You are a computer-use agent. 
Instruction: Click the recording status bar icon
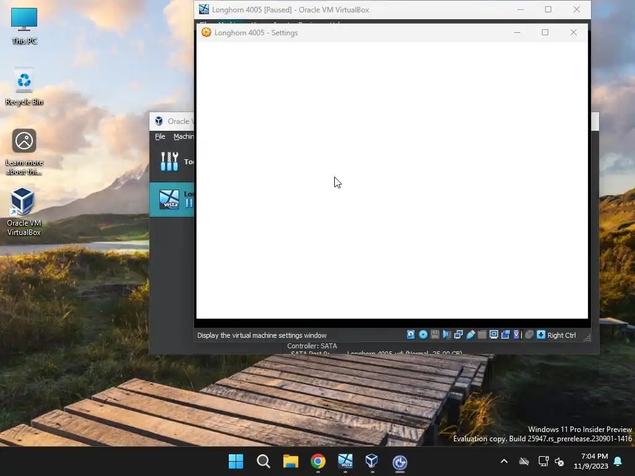(x=505, y=334)
